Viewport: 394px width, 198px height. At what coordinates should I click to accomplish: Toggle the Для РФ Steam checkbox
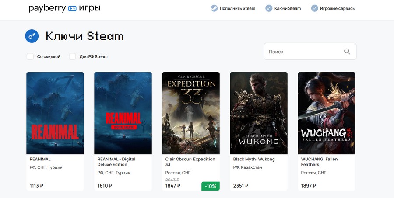(73, 56)
